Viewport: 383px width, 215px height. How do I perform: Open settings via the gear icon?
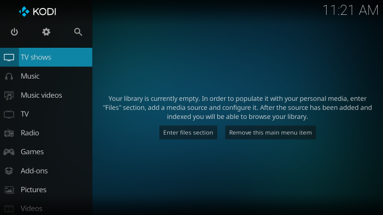pos(46,32)
